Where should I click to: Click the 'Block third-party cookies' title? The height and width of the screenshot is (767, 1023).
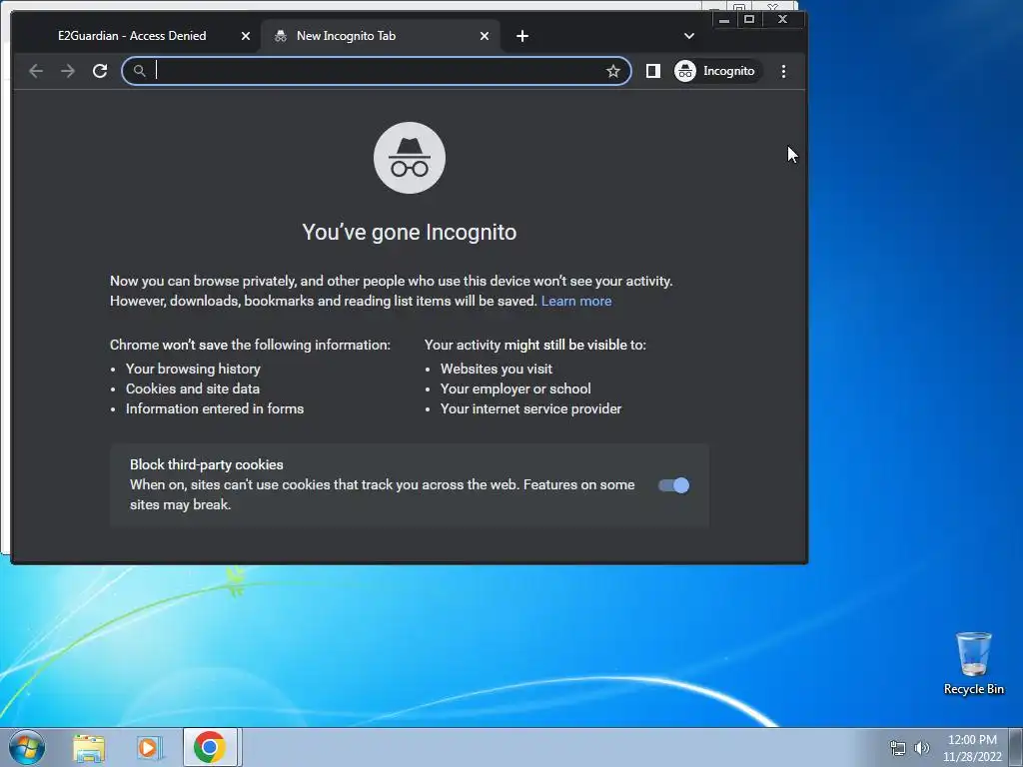pyautogui.click(x=206, y=464)
